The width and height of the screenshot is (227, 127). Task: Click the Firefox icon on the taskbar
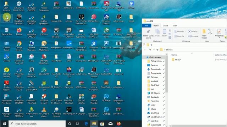tap(118, 123)
